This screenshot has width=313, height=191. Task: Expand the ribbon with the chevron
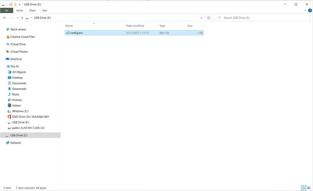coord(305,11)
